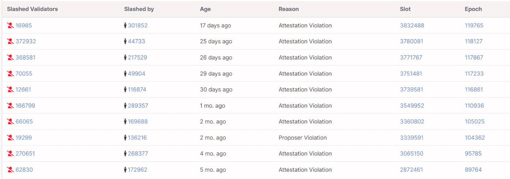The image size is (510, 179).
Task: Click slashed icon beside validator 372932
Action: click(10, 42)
